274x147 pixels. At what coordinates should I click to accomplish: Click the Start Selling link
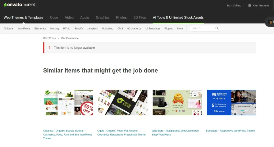pos(234,5)
